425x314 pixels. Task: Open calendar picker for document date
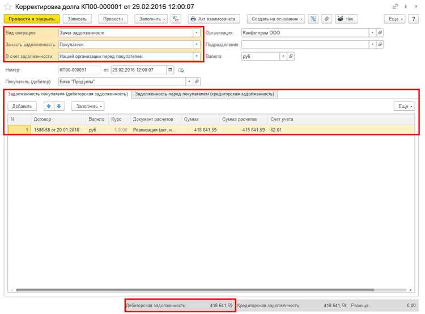tap(170, 70)
